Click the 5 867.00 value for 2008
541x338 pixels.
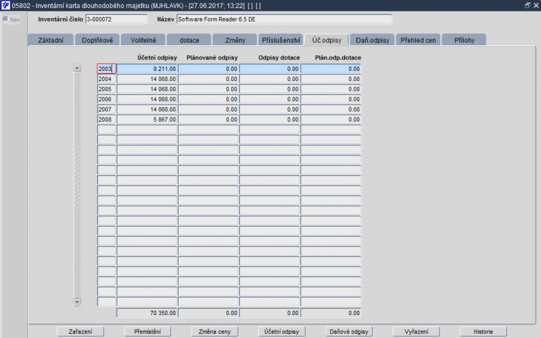tap(147, 120)
